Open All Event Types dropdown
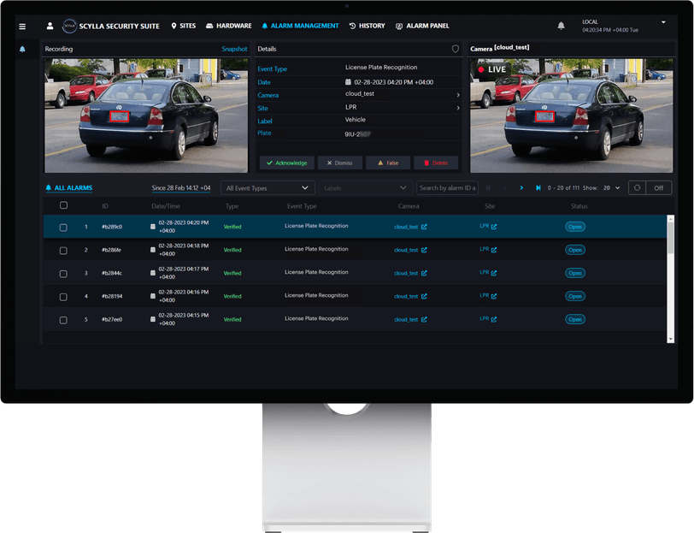 (x=268, y=188)
